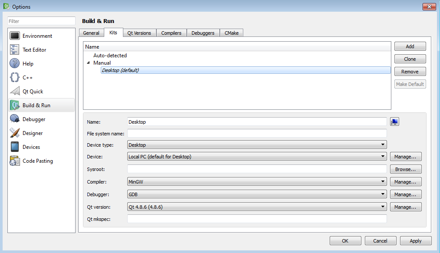Close the Options dialog window
440x253 pixels.
(429, 7)
